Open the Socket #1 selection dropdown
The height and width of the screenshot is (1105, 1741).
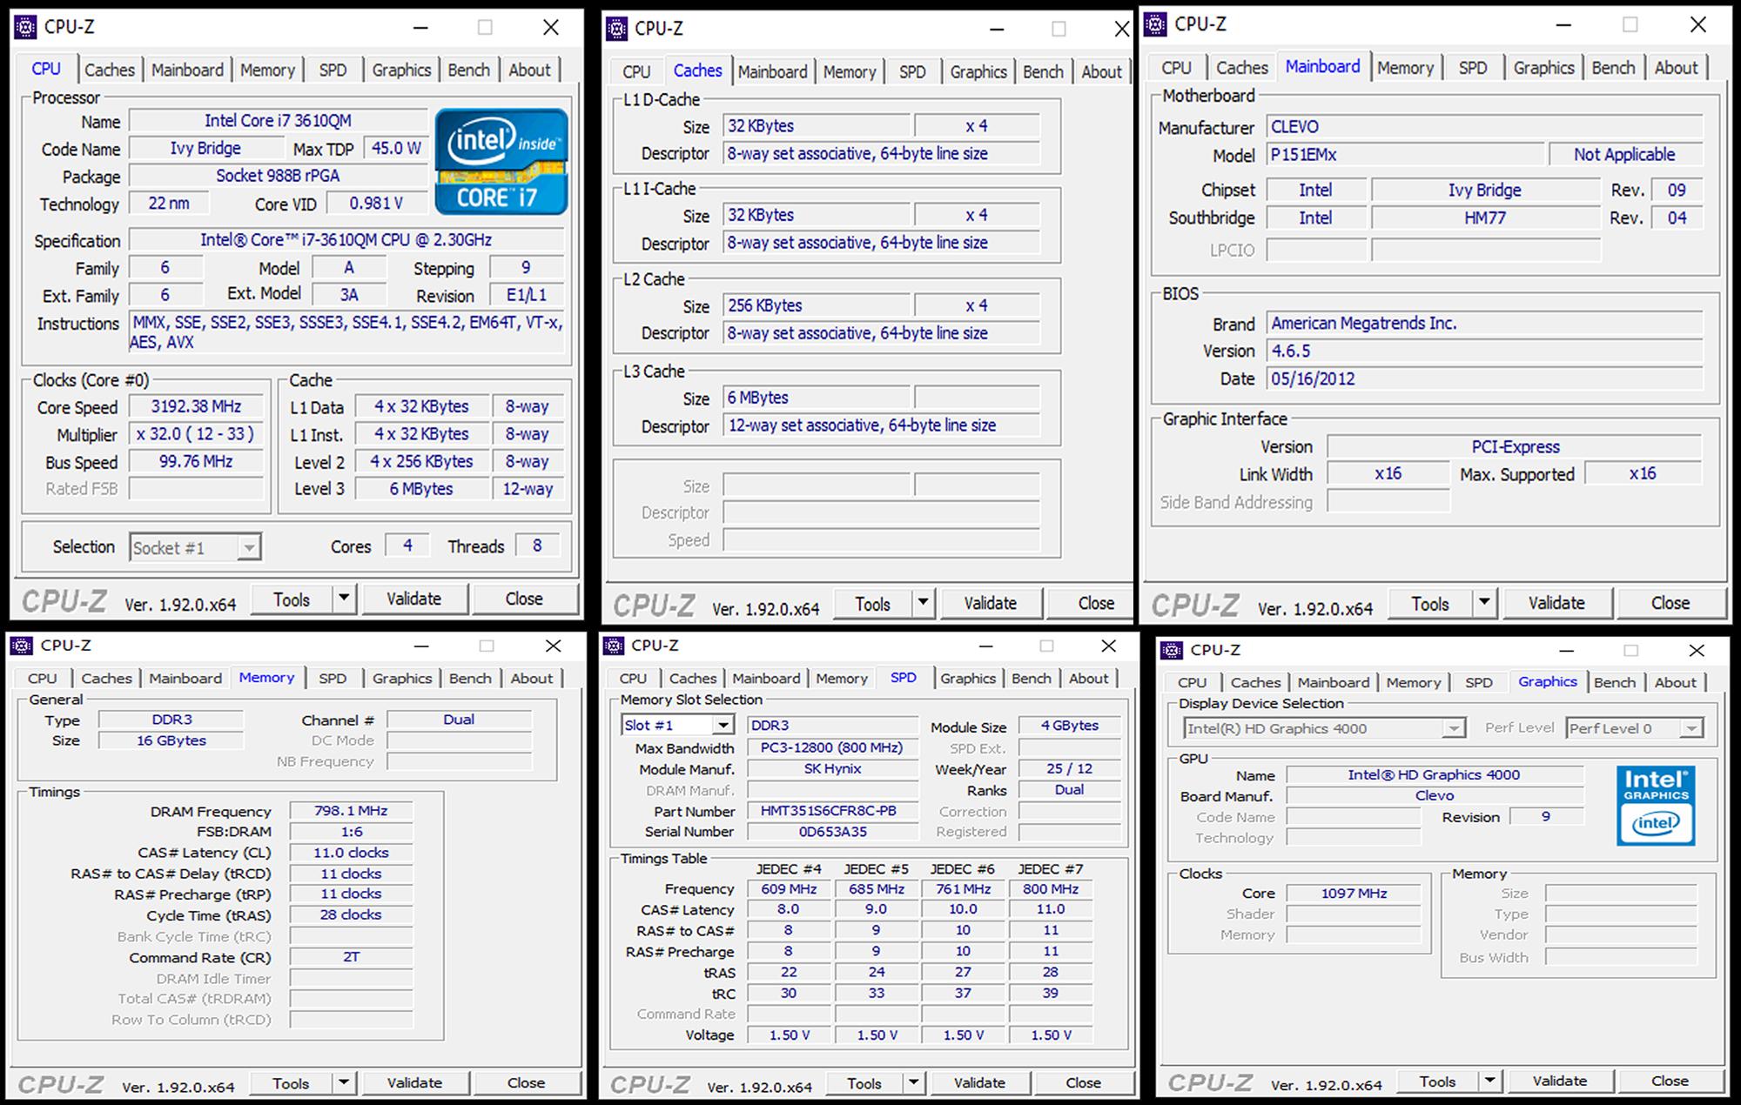click(x=249, y=547)
